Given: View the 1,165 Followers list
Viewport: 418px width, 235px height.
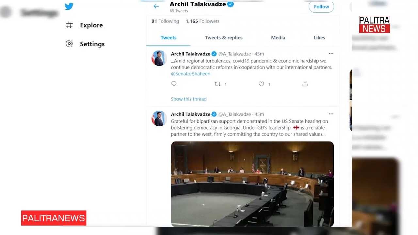Looking at the screenshot, I should point(202,21).
